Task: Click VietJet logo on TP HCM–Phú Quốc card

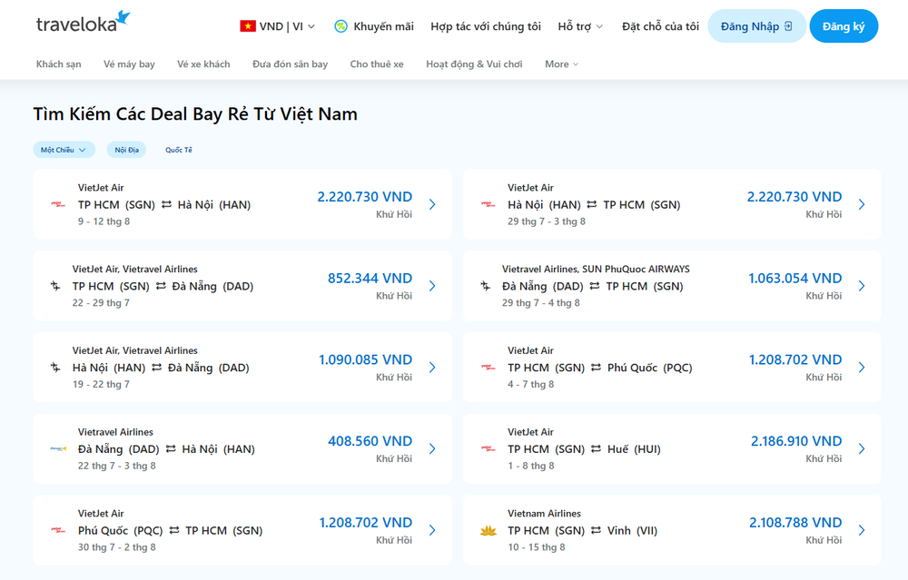Action: pos(489,368)
